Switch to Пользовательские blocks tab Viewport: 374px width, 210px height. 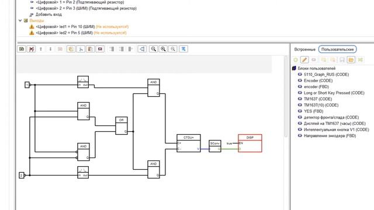(338, 50)
